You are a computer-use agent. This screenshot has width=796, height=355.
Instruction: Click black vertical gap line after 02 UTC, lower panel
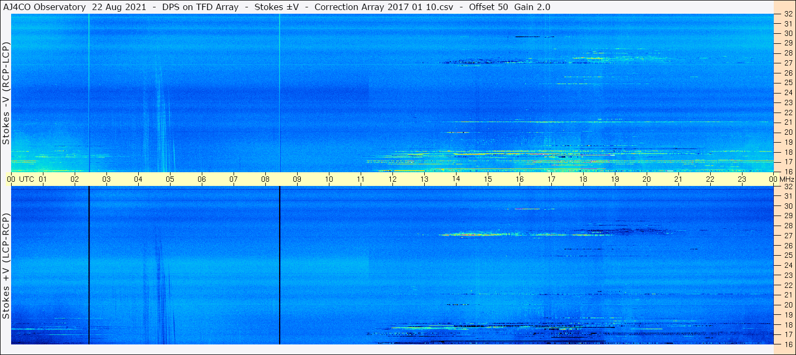(x=89, y=265)
